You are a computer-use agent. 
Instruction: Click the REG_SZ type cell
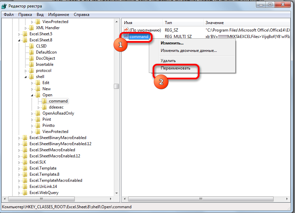point(171,30)
